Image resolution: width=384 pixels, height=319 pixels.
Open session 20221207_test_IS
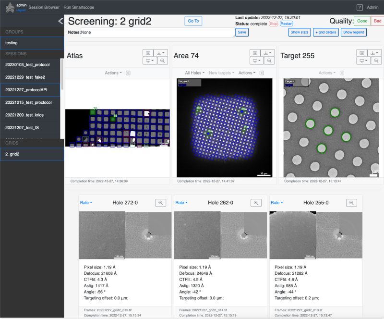click(30, 128)
